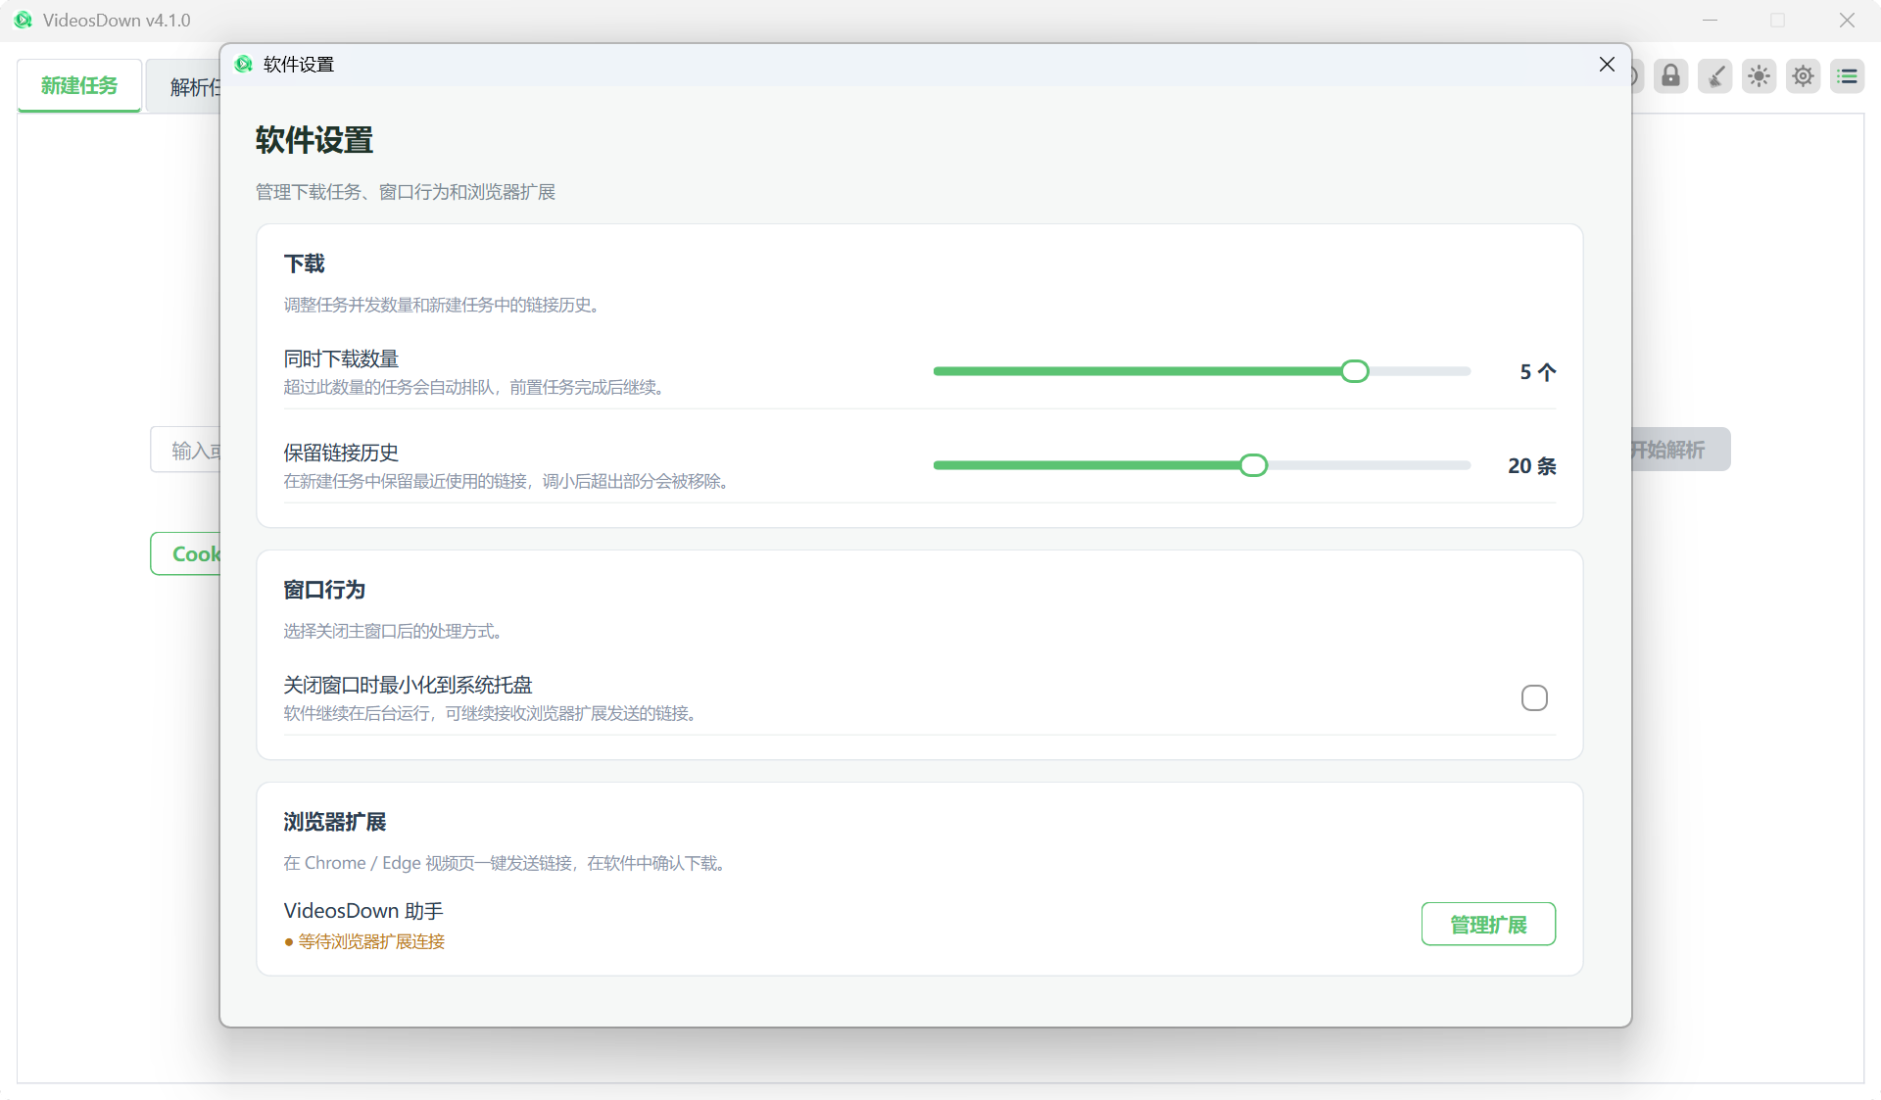Click the 同时下载数量 label
The image size is (1881, 1100).
tap(341, 359)
